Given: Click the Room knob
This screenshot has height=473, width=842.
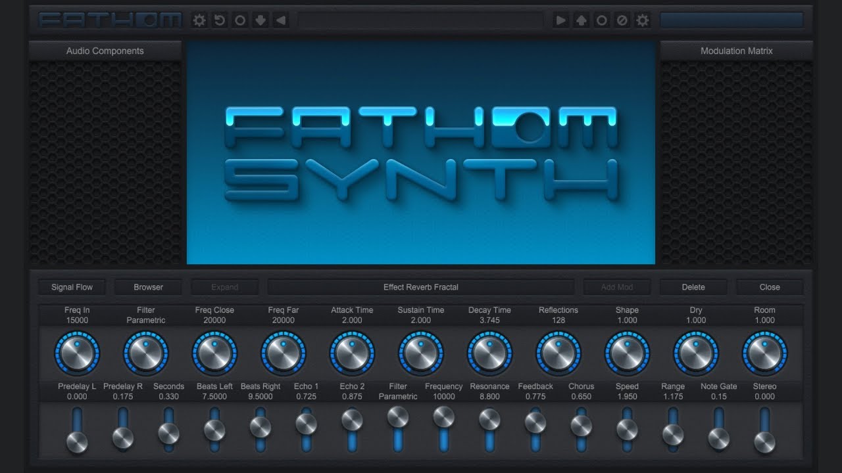Looking at the screenshot, I should tap(764, 353).
